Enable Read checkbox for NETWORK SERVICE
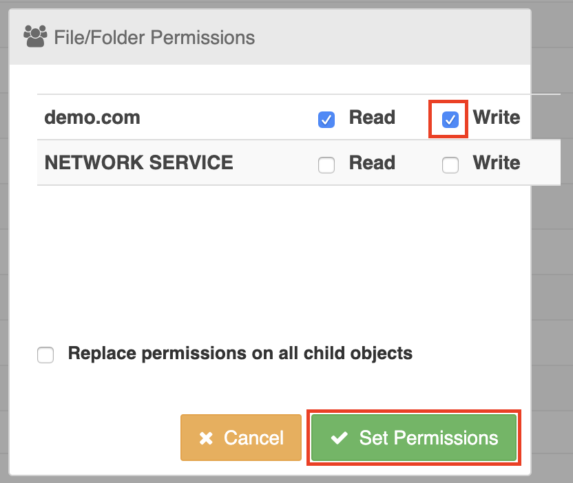This screenshot has height=483, width=573. pos(326,164)
